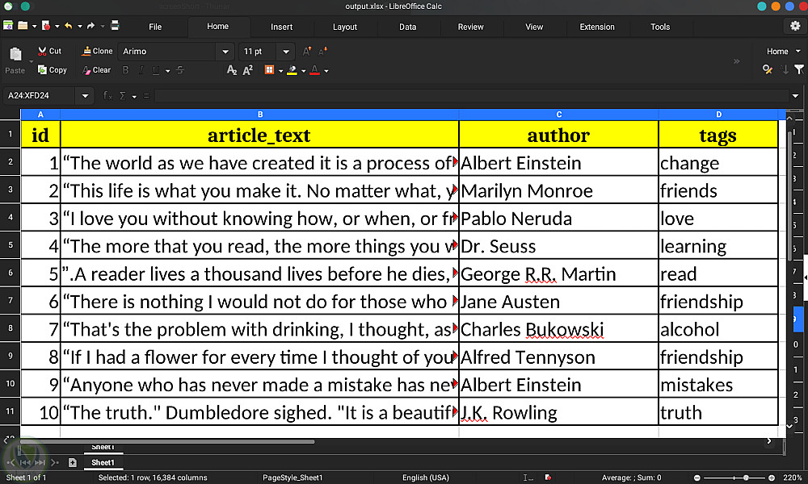Click the AutoFilter funnel icon
The image size is (808, 484).
(x=799, y=69)
